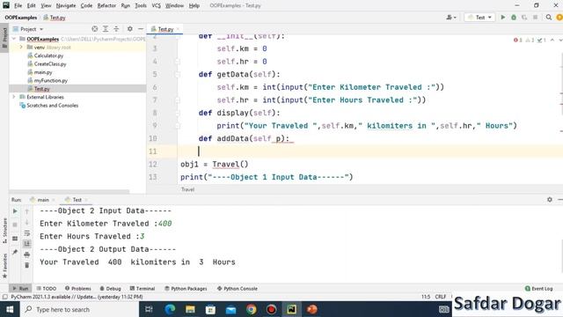Screen dimensions: 563x317
Task: Expand the venv folder
Action: coord(21,47)
